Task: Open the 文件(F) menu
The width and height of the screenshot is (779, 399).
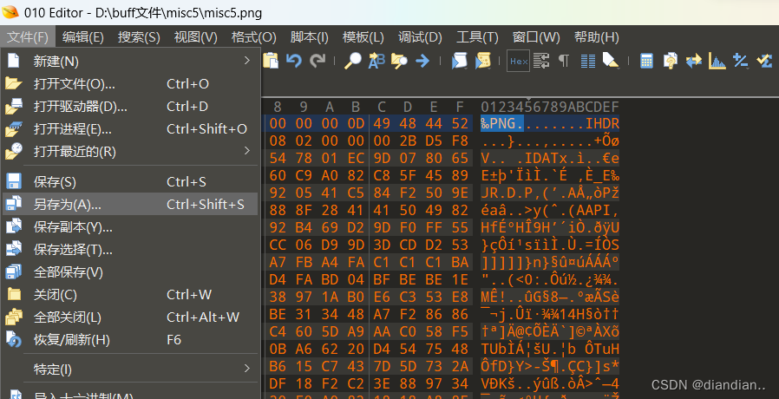Action: pos(28,36)
